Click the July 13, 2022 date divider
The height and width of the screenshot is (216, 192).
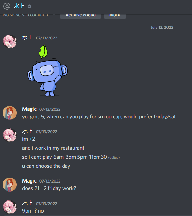(x=162, y=27)
